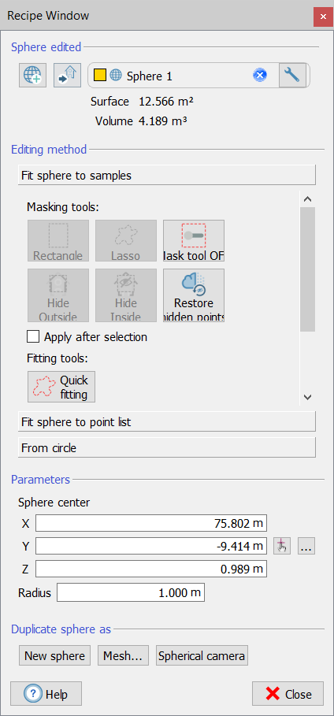Expand the From circle method section
The width and height of the screenshot is (334, 716).
(x=167, y=447)
